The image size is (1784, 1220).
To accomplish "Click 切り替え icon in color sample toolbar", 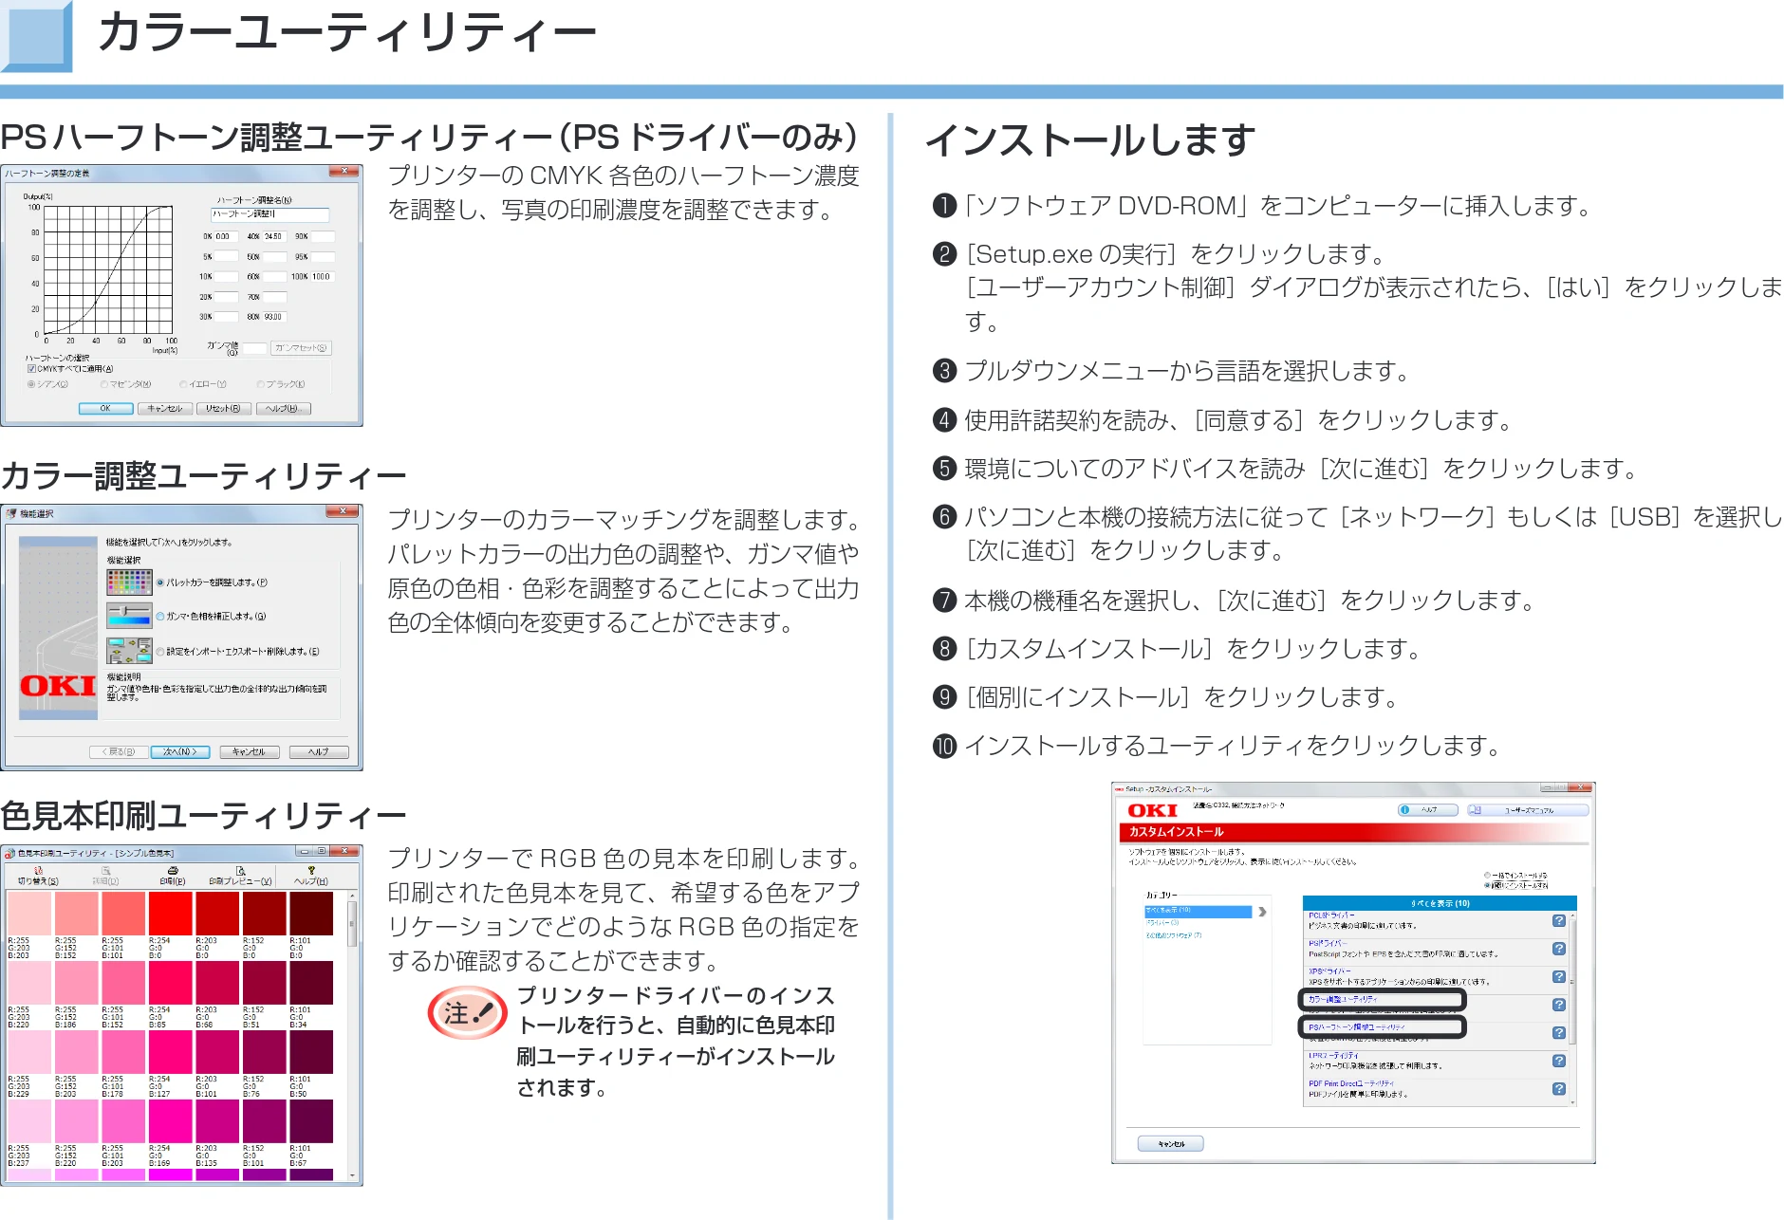I will point(38,870).
